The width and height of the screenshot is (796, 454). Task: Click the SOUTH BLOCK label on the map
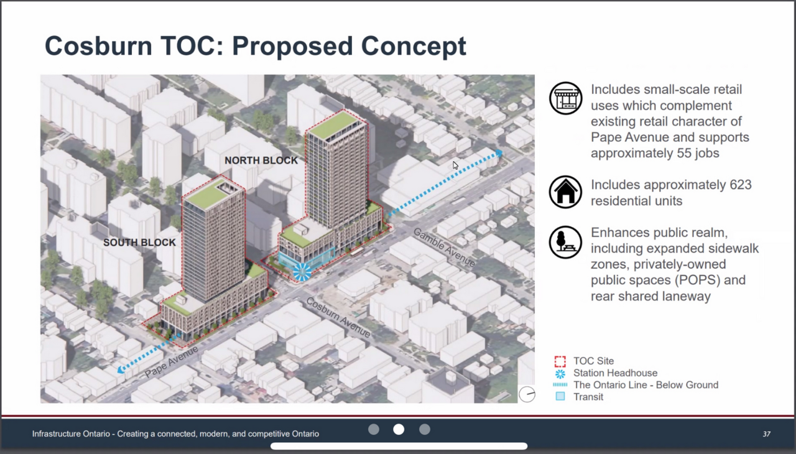click(139, 243)
